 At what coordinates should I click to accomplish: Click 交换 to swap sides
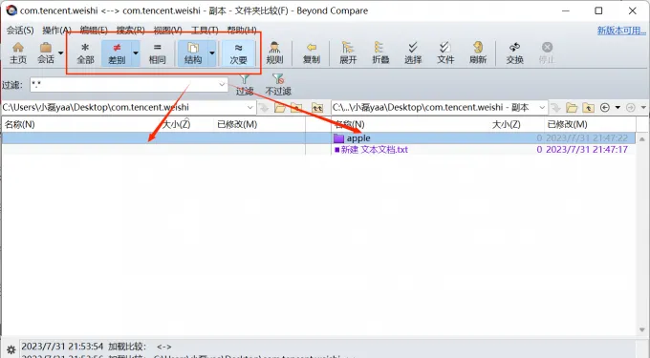514,53
